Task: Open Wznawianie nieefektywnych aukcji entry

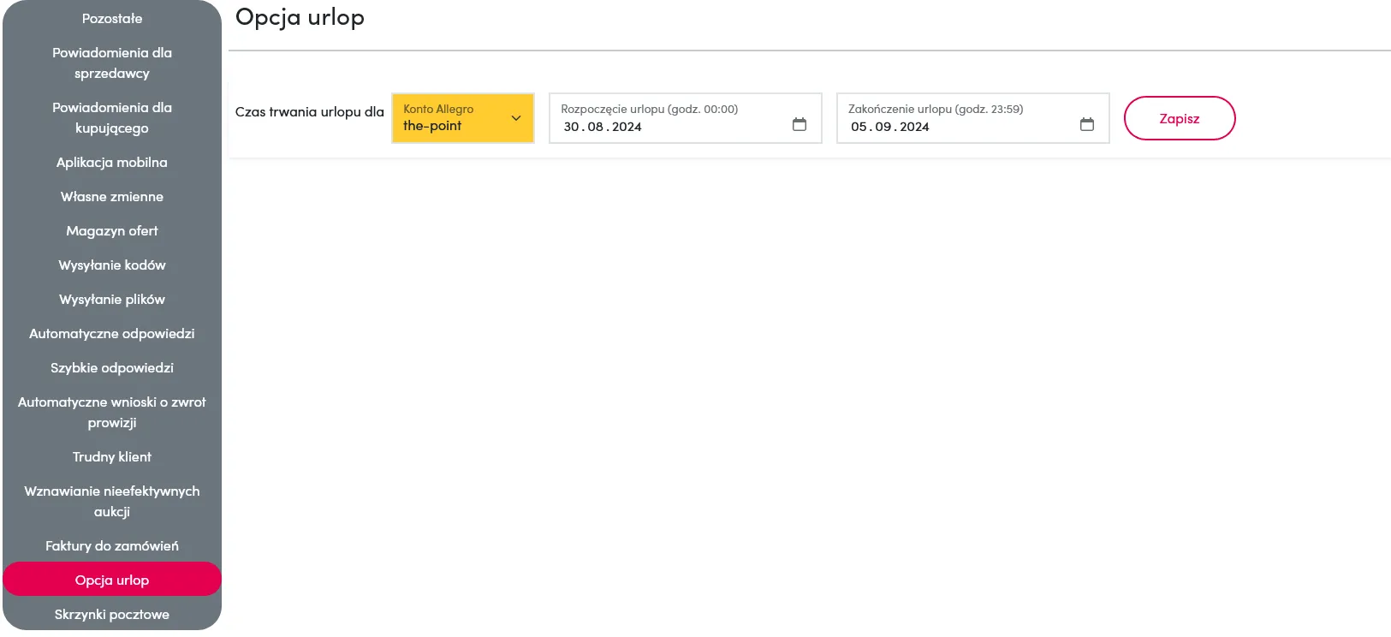Action: (x=112, y=502)
